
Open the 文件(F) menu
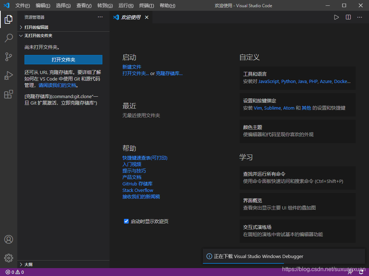pyautogui.click(x=23, y=6)
